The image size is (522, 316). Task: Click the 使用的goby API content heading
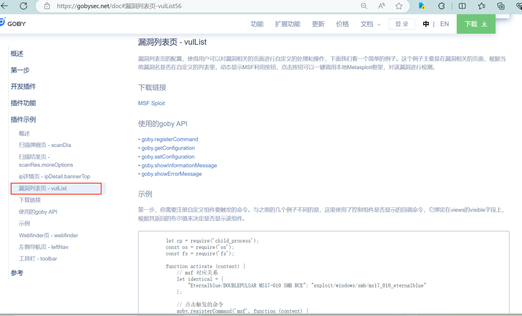click(163, 124)
